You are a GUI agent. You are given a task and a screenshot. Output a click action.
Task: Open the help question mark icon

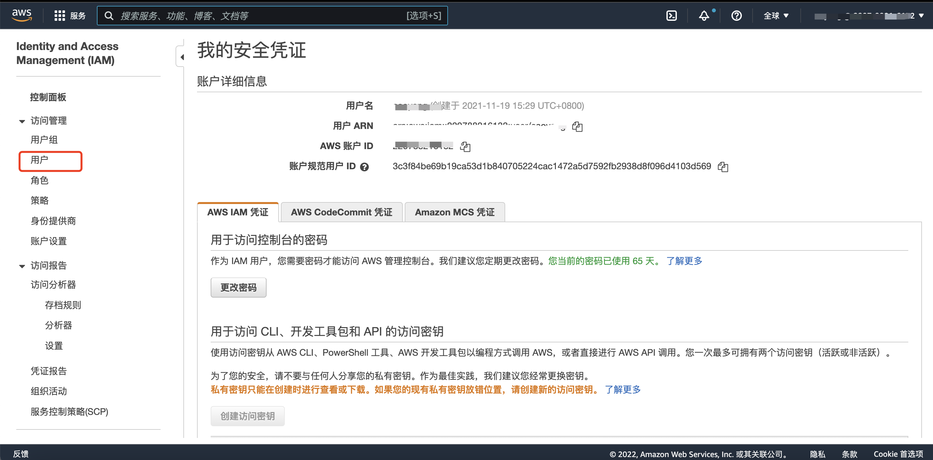pos(736,16)
